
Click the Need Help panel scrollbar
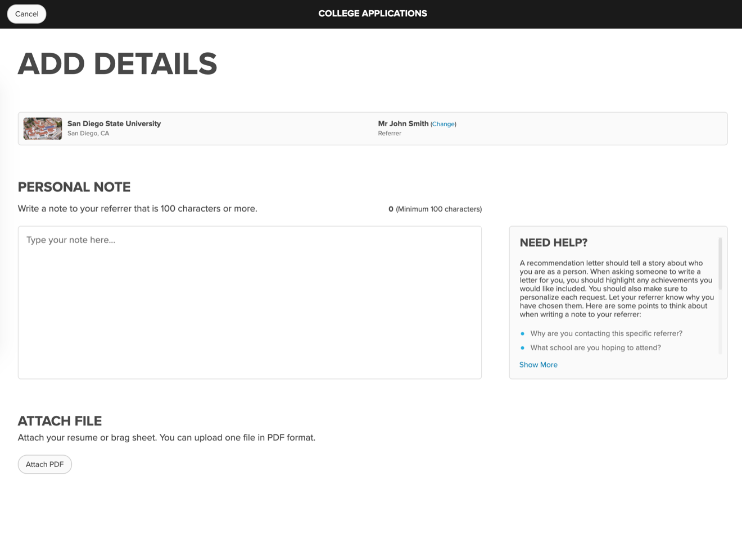click(x=720, y=264)
